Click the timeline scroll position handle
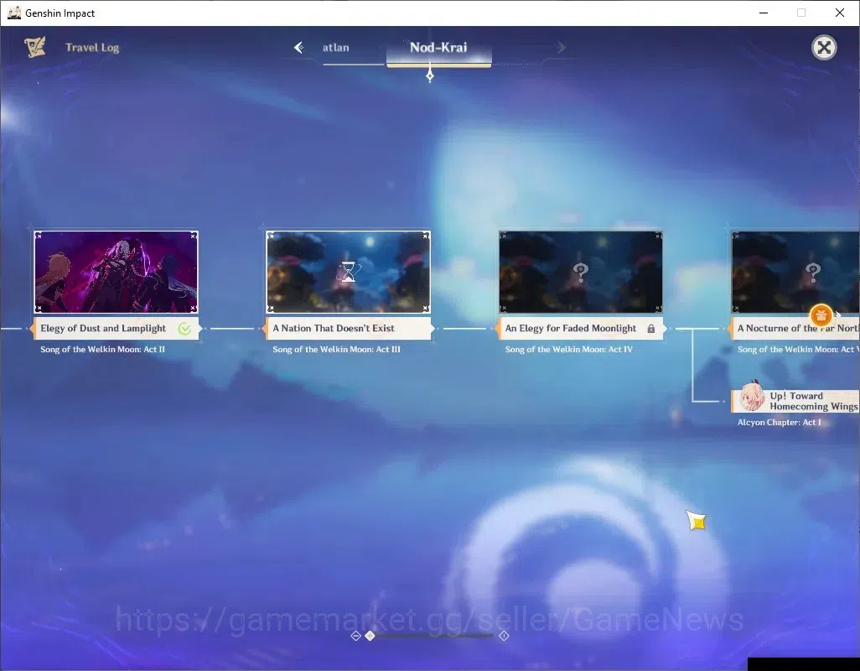860x671 pixels. tap(370, 636)
